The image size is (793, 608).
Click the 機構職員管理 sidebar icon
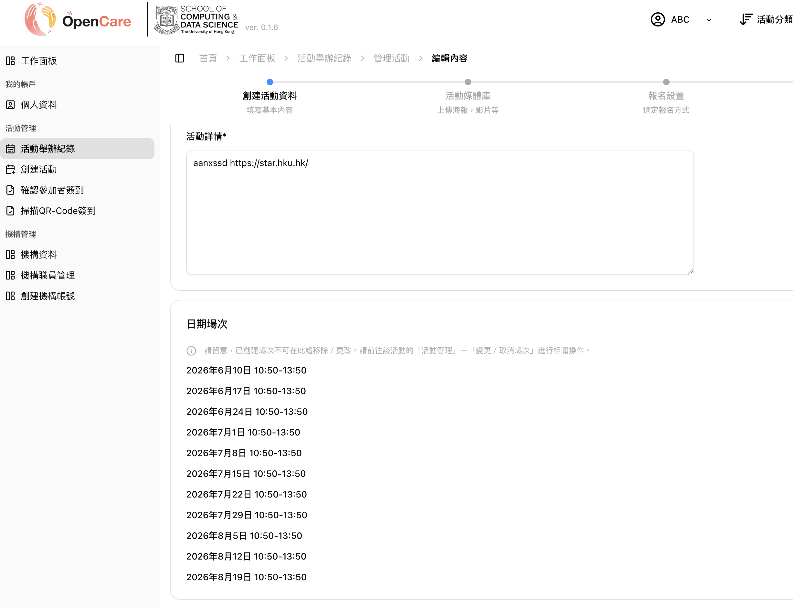click(x=10, y=276)
